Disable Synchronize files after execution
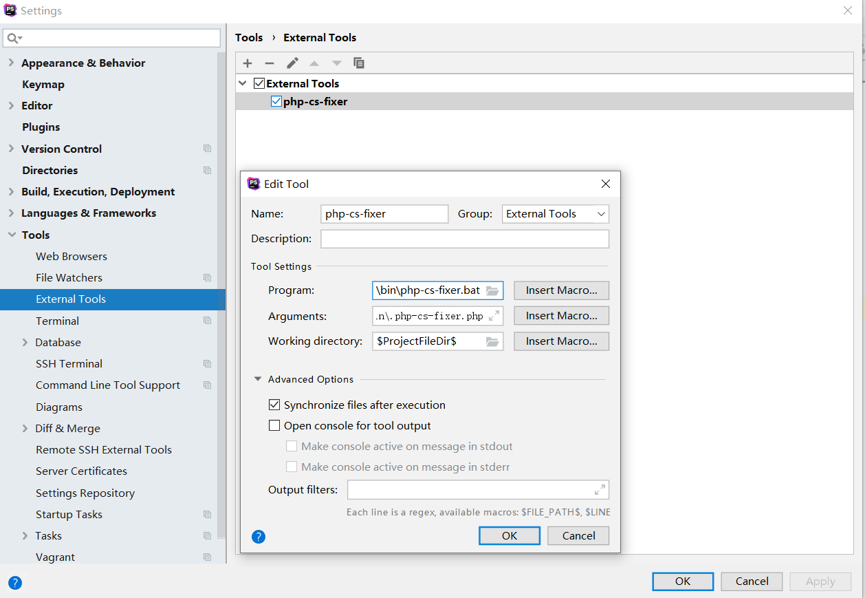865x598 pixels. pos(274,405)
